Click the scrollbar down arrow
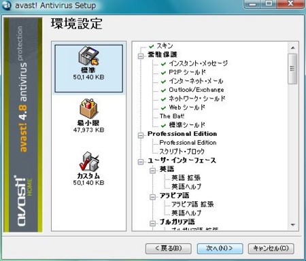 pyautogui.click(x=292, y=225)
